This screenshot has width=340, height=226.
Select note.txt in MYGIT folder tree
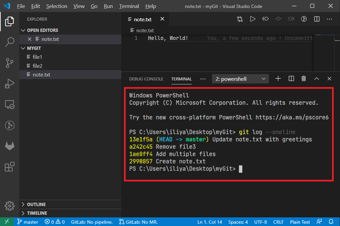[70, 74]
